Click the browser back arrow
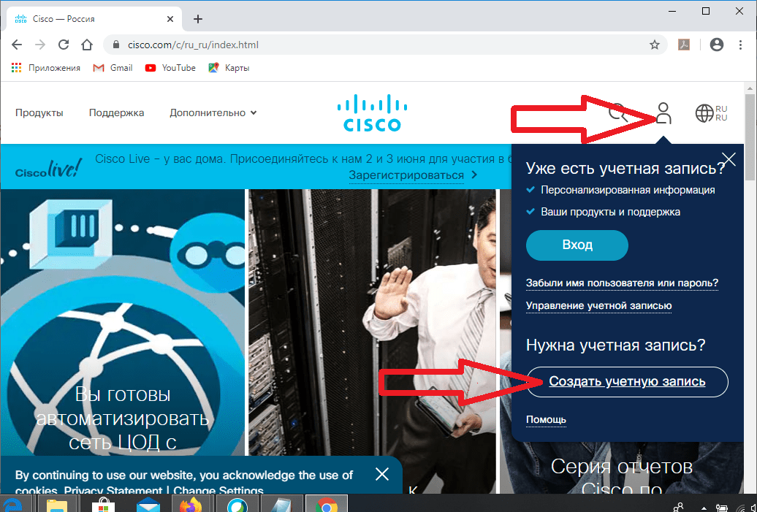Screen dimensions: 757x512 click(x=17, y=45)
